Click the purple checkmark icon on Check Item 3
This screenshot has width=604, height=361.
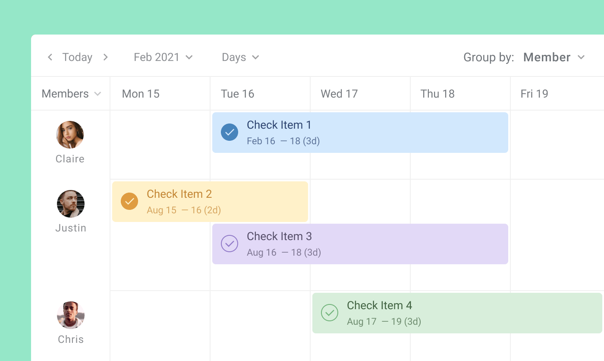click(x=230, y=244)
